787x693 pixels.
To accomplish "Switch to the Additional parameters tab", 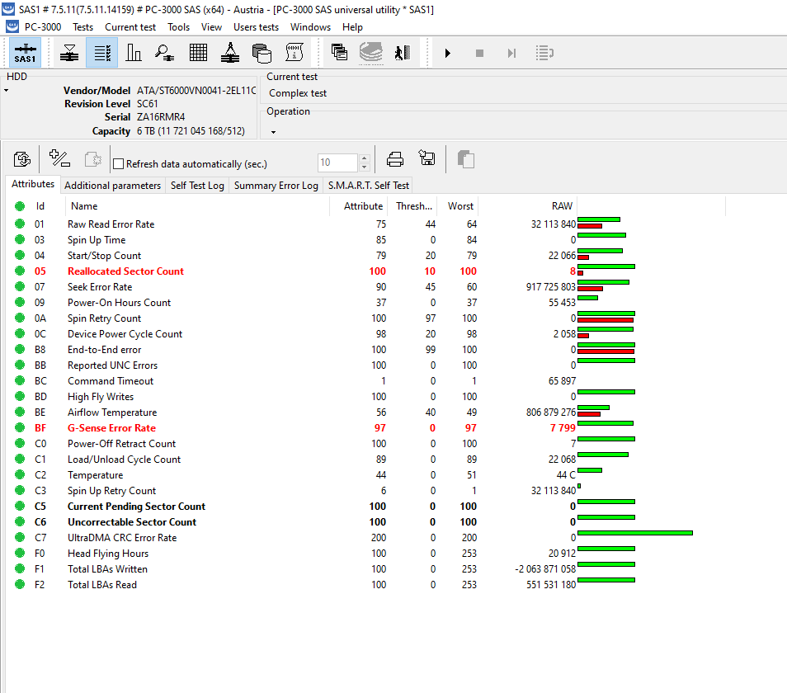I will tap(112, 186).
